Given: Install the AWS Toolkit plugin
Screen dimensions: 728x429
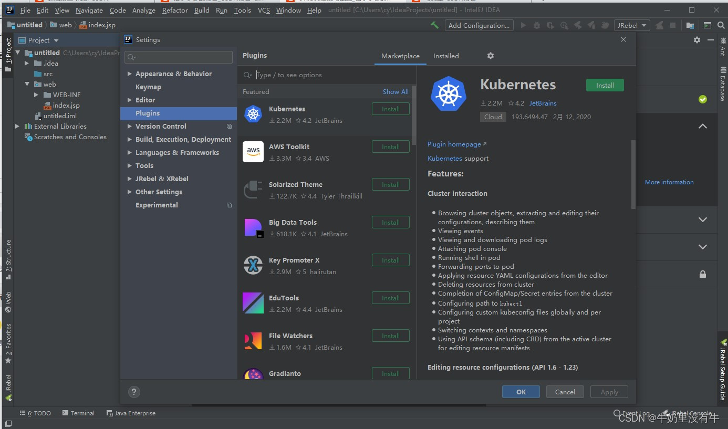Looking at the screenshot, I should (x=390, y=147).
